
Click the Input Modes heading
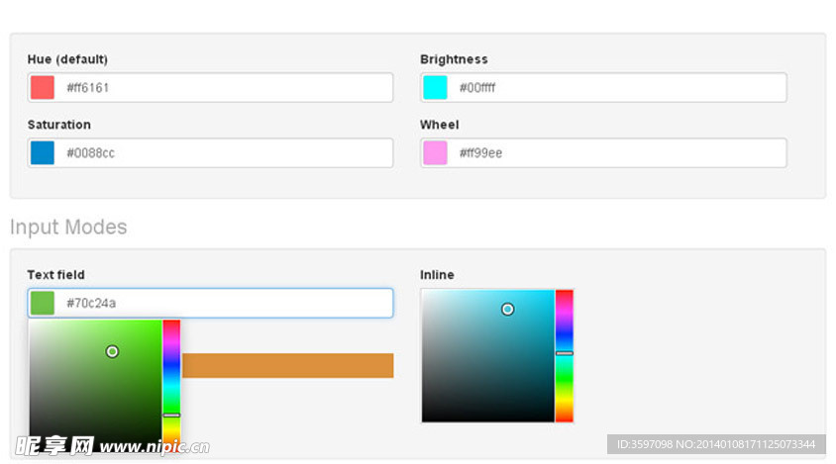(68, 227)
